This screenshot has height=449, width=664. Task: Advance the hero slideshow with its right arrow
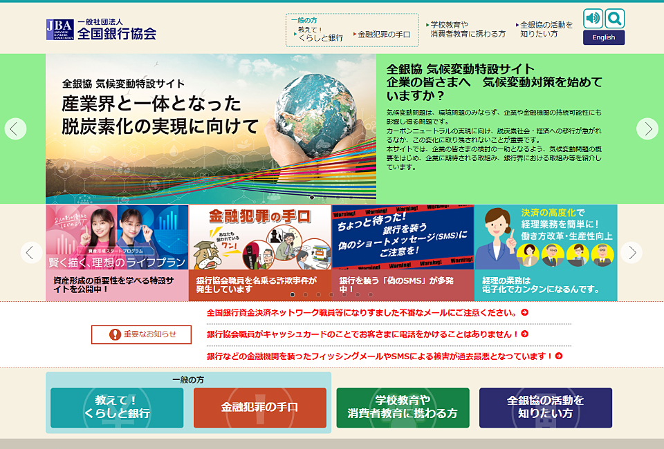[647, 128]
